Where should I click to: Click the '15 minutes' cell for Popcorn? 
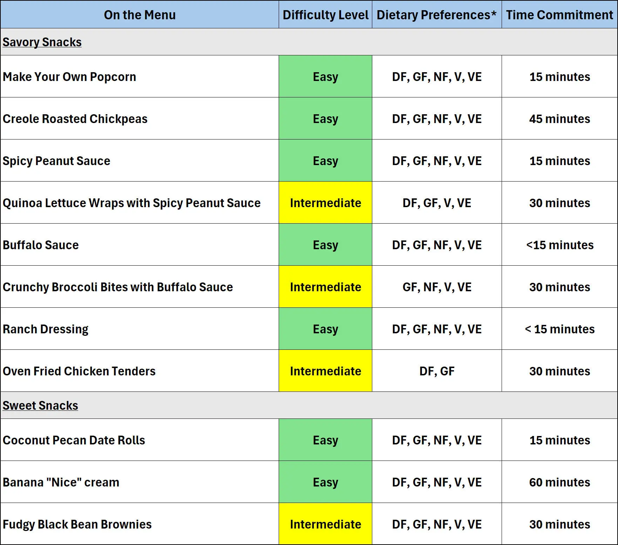click(559, 76)
